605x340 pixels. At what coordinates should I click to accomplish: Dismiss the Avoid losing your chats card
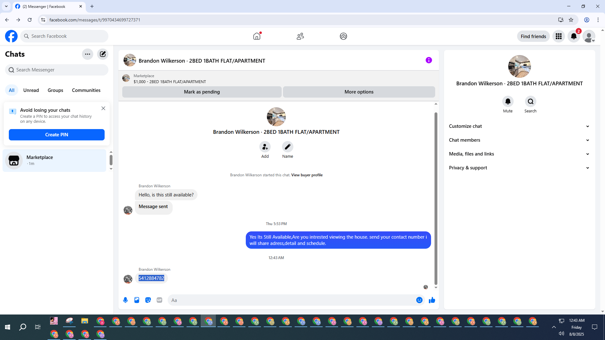pos(103,108)
